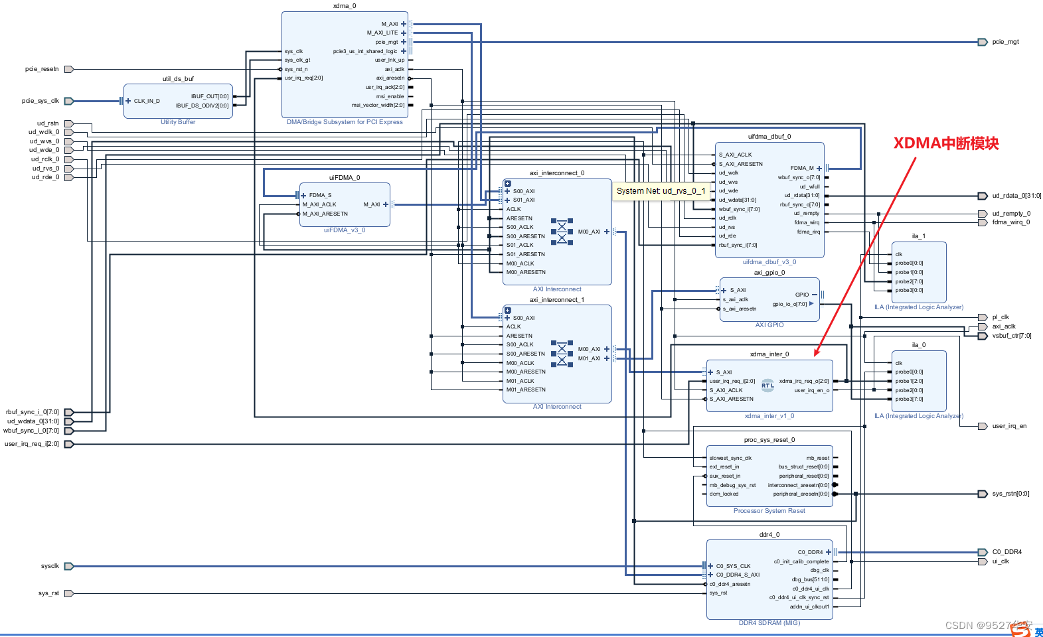
Task: Click the probe2[7:0] pin on ila_1
Action: click(x=909, y=281)
